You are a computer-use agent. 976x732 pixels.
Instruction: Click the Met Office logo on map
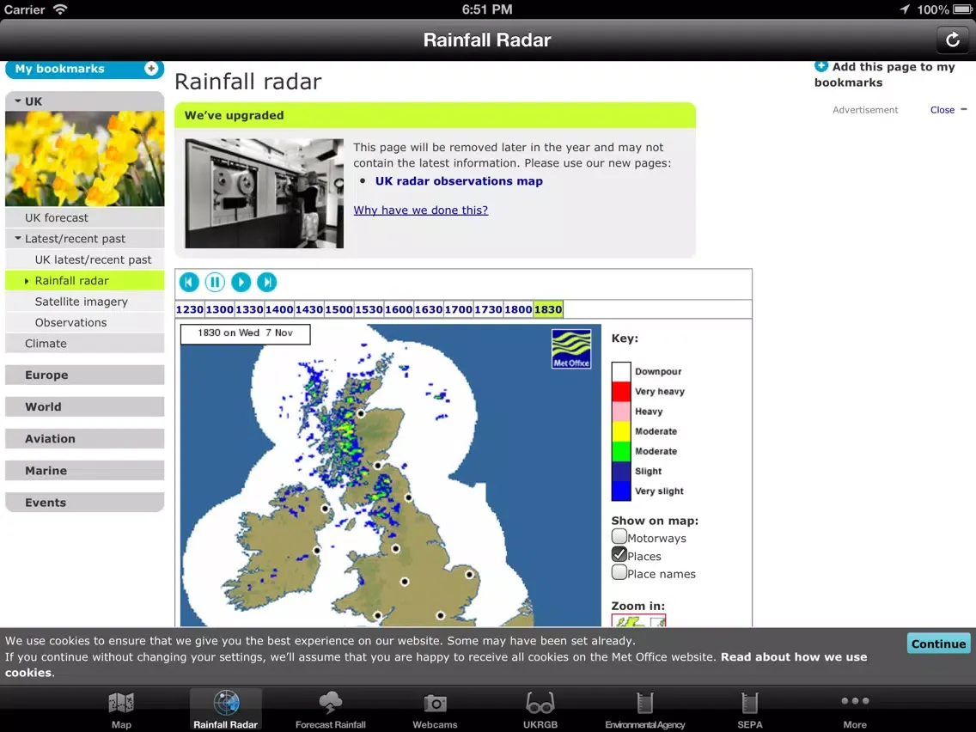click(x=570, y=349)
